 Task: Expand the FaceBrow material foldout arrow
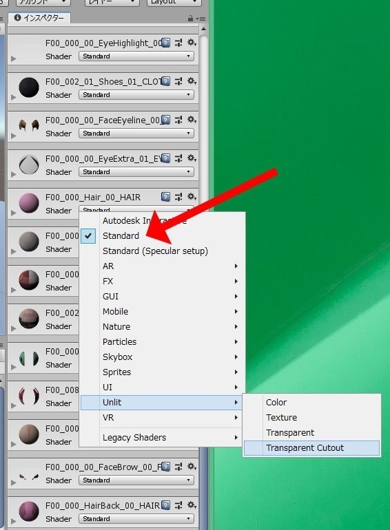pos(14,483)
